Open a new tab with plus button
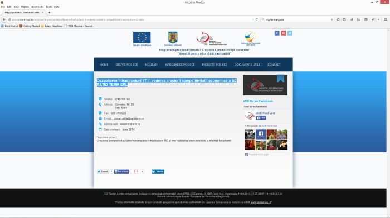Viewport: 390px width, 218px height. (49, 12)
